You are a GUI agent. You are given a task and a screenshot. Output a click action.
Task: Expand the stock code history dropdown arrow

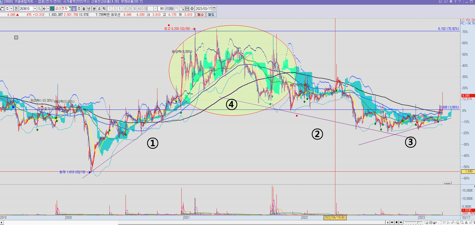pos(35,9)
